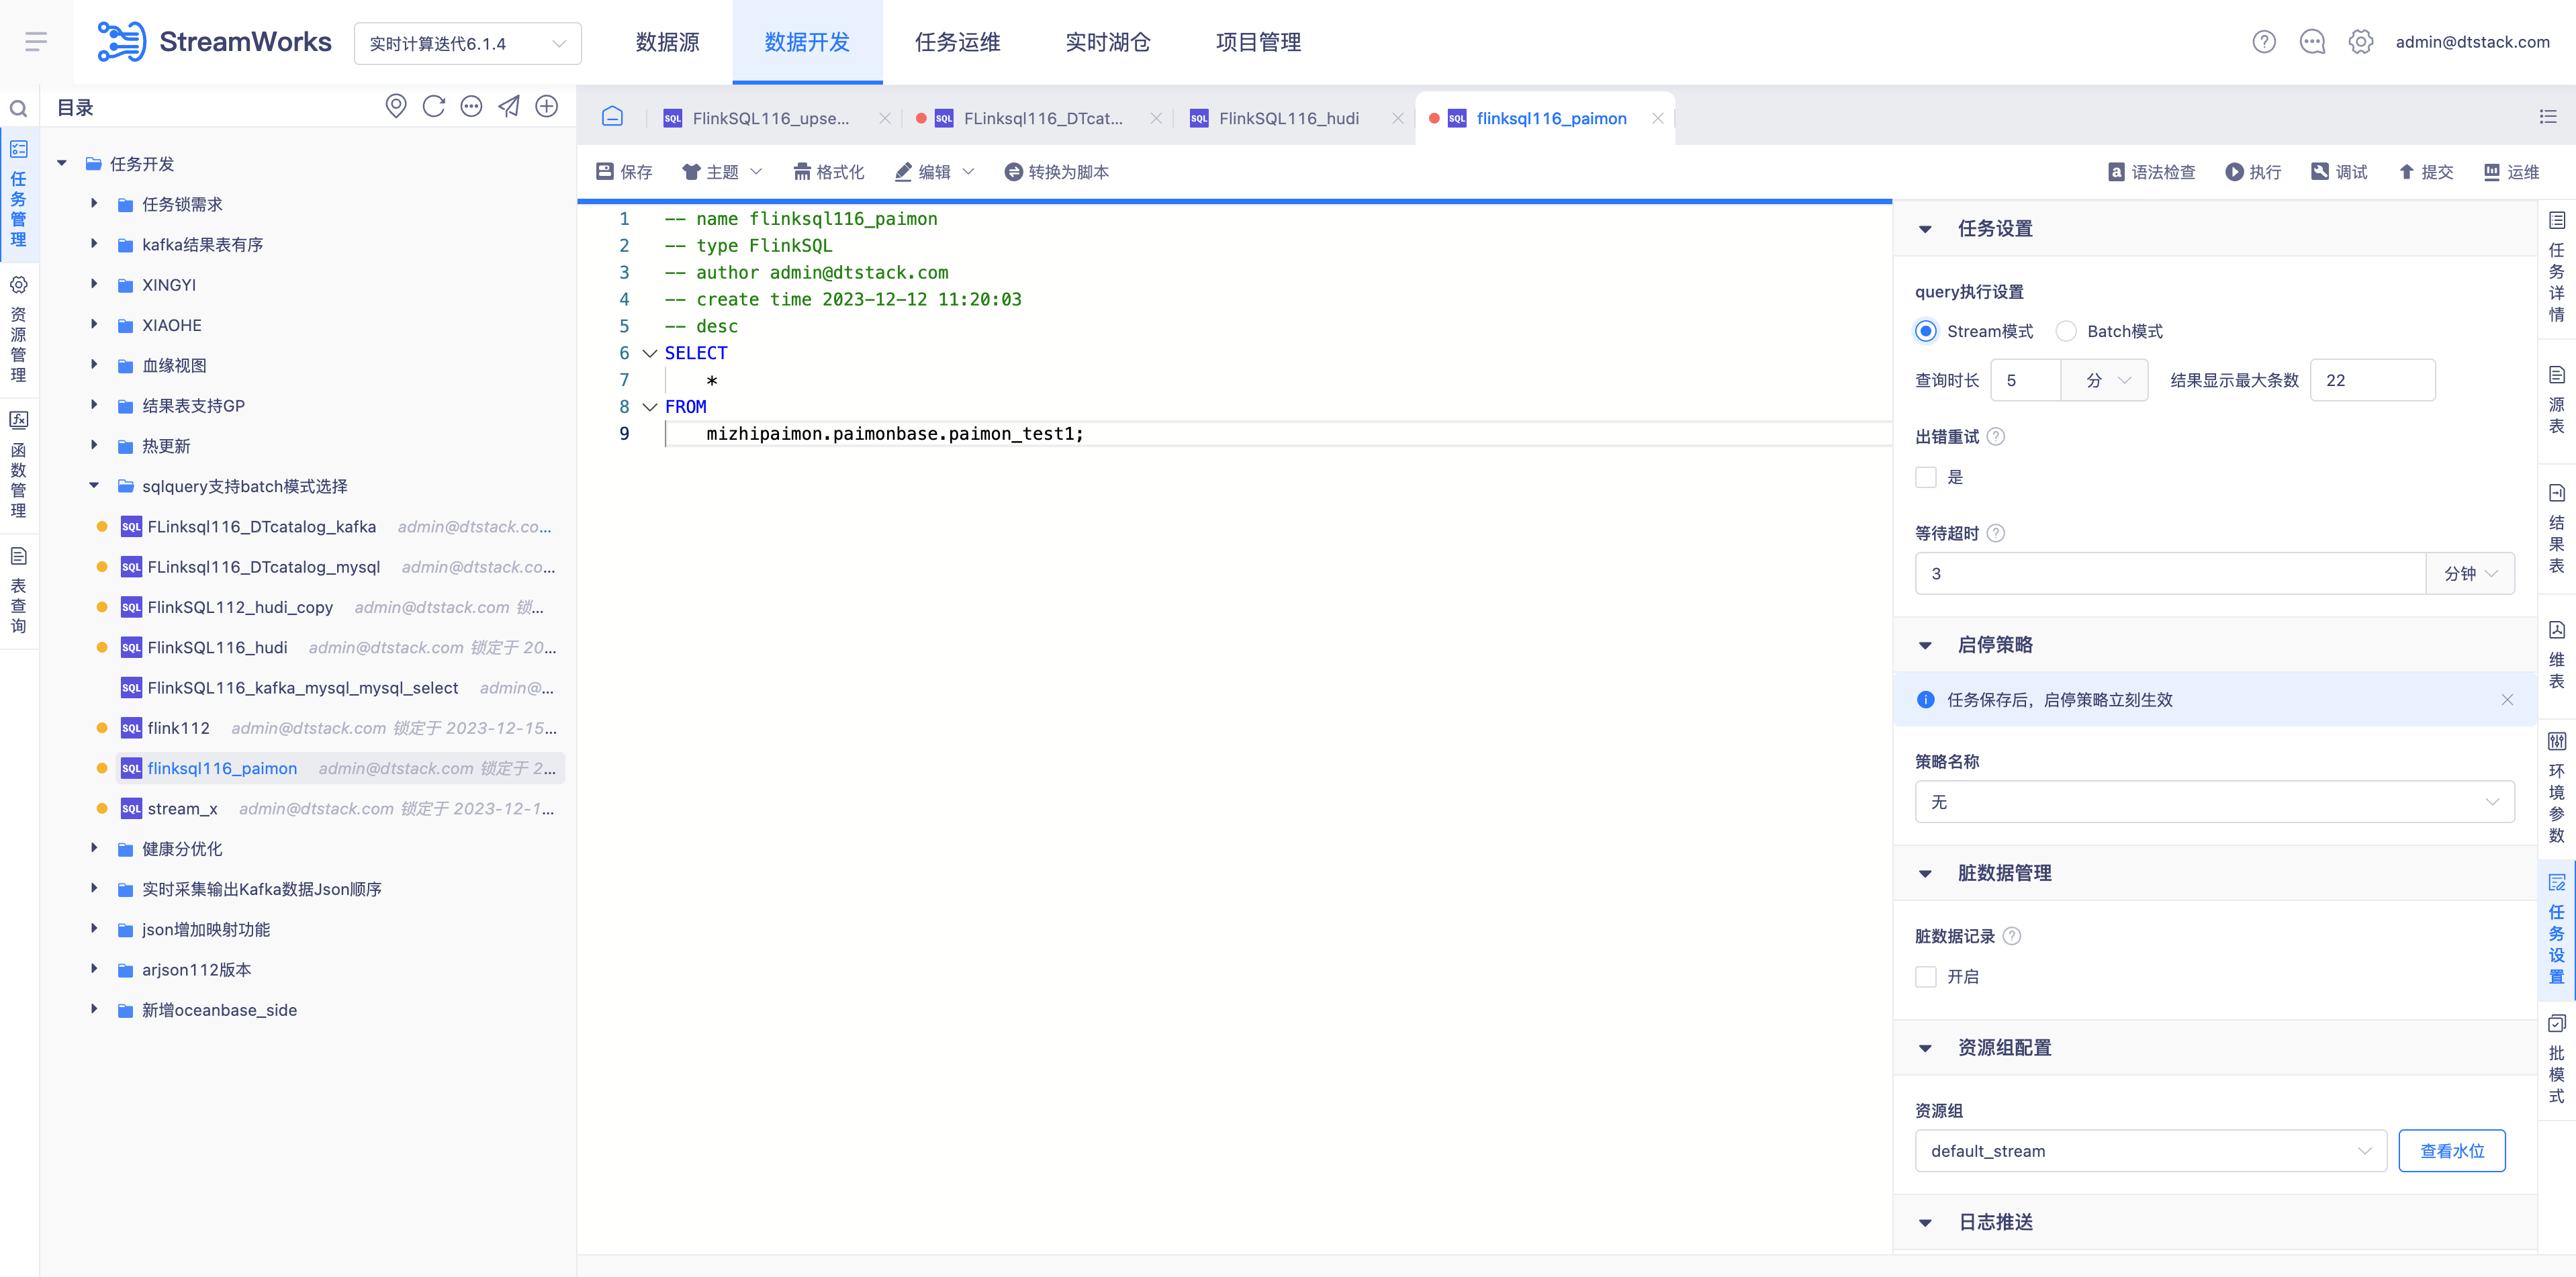Open 源表 panel in right sidebar
2576x1277 pixels.
tap(2556, 400)
